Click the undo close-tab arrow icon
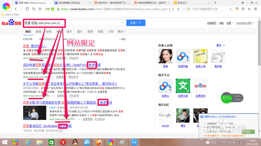This screenshot has width=261, height=146. (34, 9)
